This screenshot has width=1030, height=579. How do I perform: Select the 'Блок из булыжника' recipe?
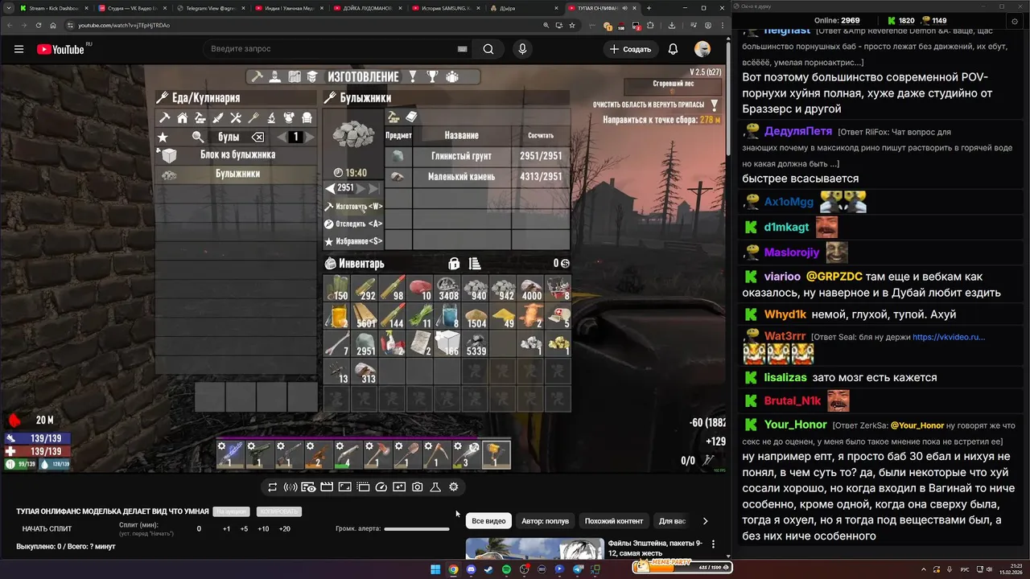click(x=237, y=154)
